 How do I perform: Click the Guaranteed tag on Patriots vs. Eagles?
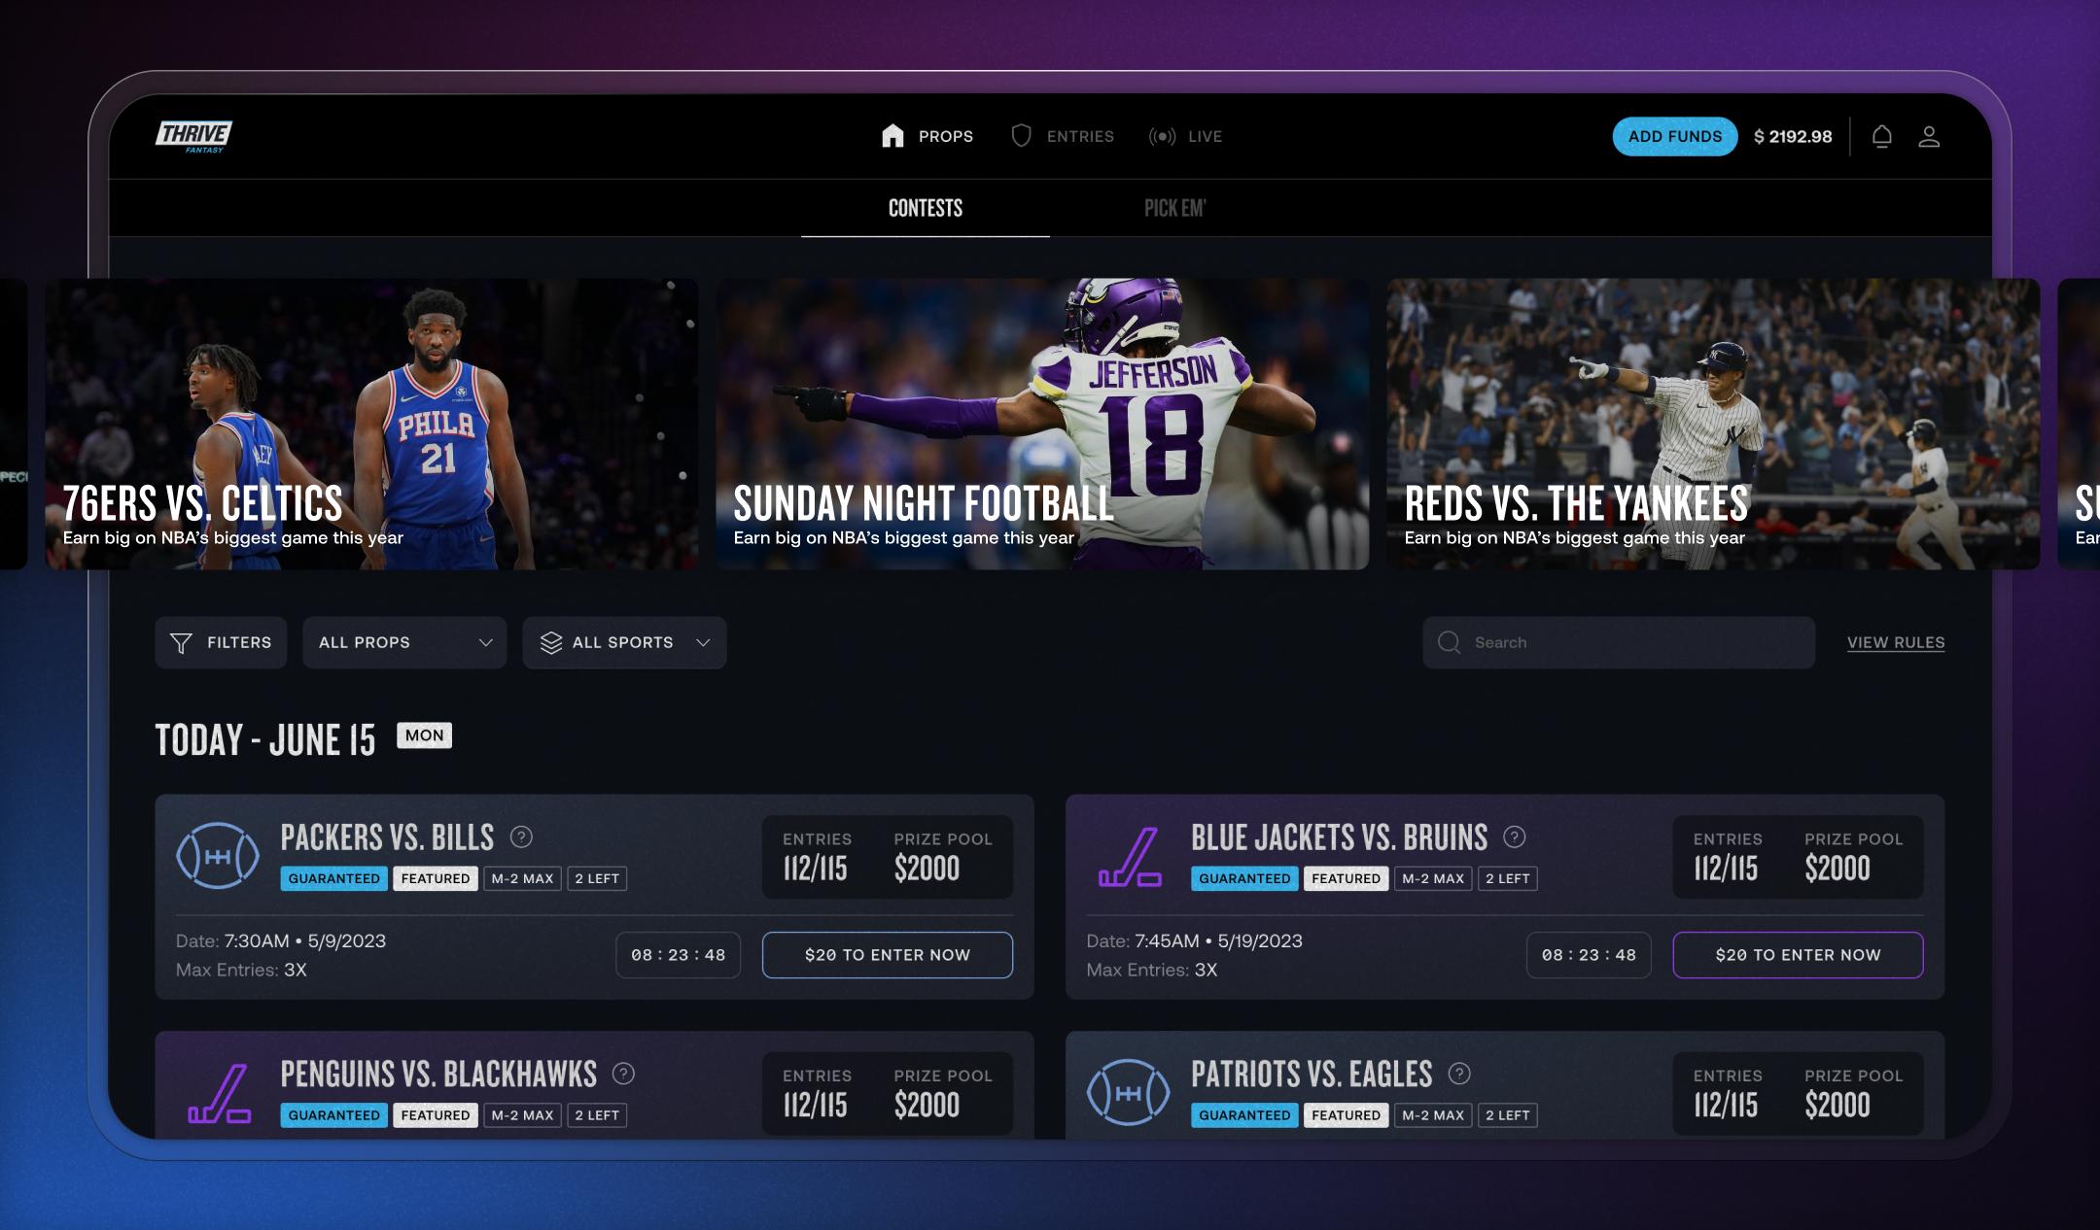click(x=1244, y=1115)
